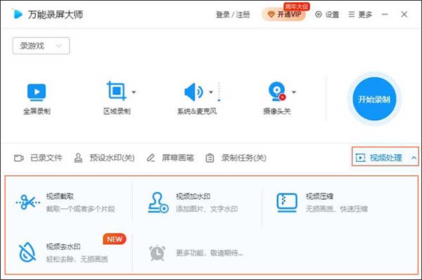Click the 全屏录制 label
422x280 pixels.
[x=37, y=111]
